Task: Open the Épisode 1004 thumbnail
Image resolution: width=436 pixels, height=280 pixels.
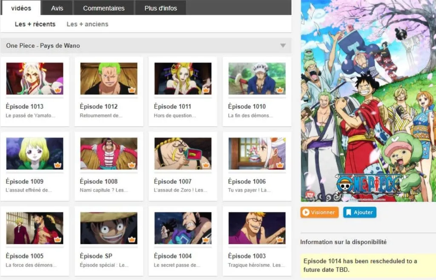Action: coord(183,228)
